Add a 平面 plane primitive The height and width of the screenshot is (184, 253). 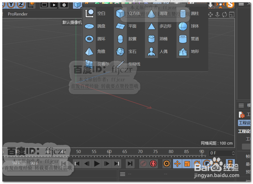click(x=120, y=26)
